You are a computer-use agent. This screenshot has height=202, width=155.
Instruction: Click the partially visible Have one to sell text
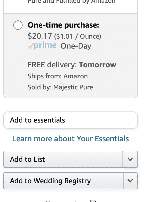pyautogui.click(x=71, y=201)
